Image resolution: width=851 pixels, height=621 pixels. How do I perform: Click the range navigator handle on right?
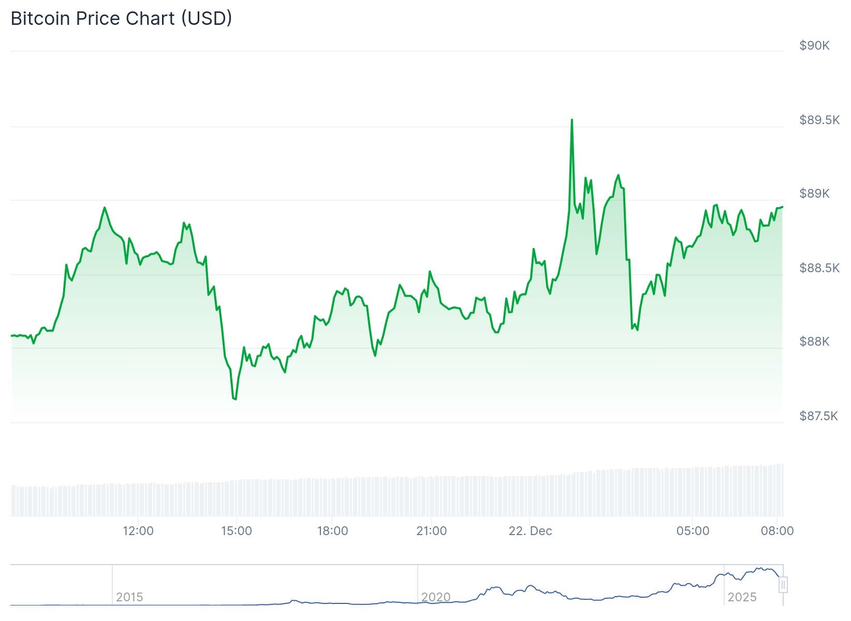tap(783, 585)
